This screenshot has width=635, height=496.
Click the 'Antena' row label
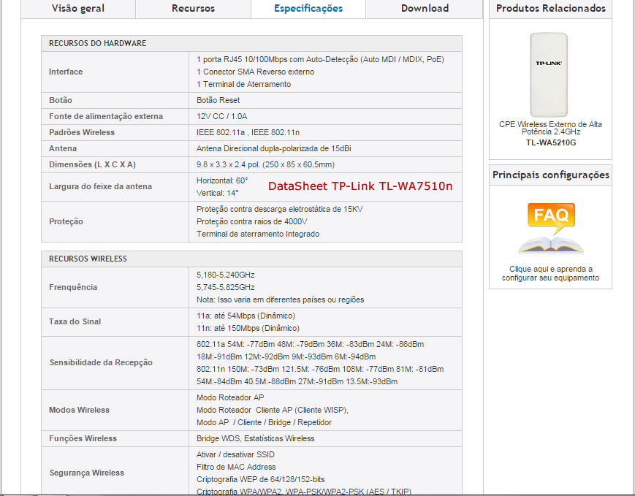(x=63, y=148)
